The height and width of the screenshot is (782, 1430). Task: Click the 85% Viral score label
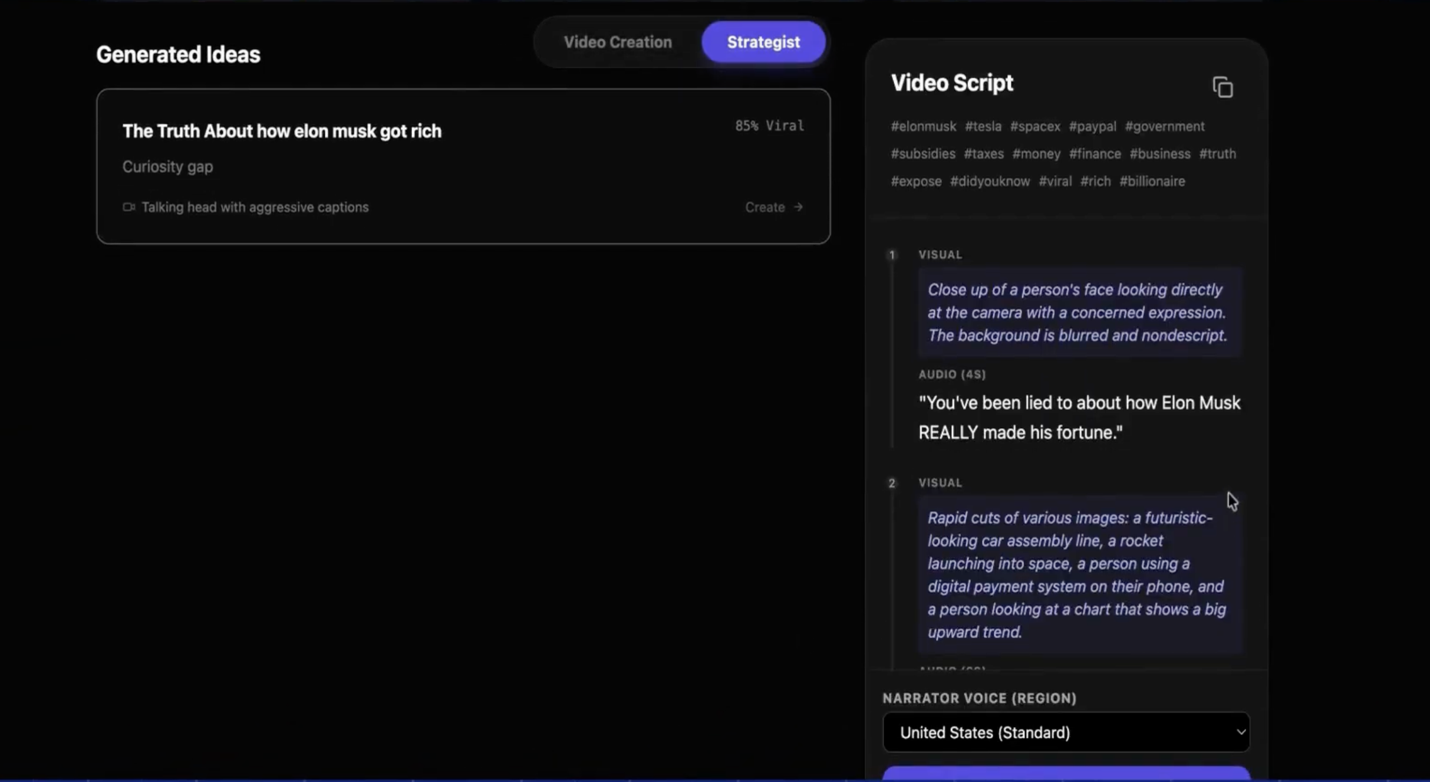(x=769, y=126)
